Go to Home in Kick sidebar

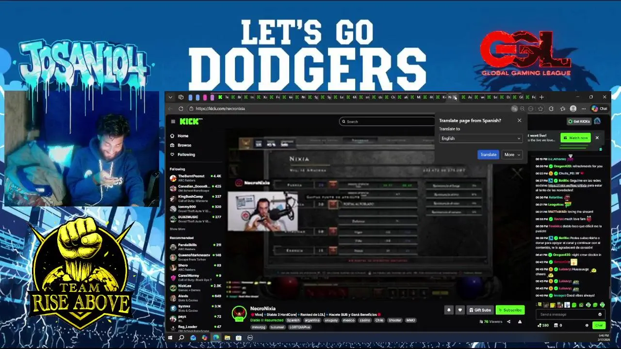pyautogui.click(x=183, y=136)
